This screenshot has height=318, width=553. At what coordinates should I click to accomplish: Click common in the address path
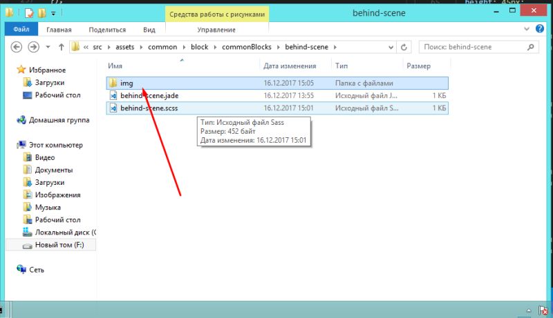(x=162, y=47)
